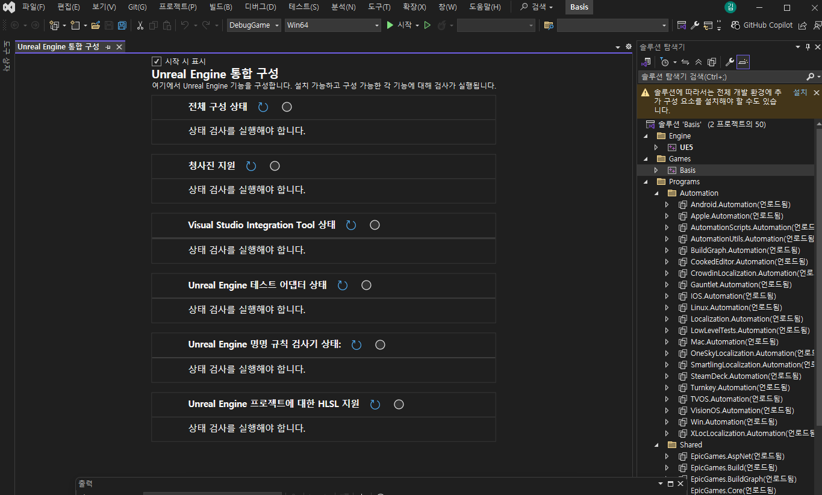Click Pending Changes Filter clock icon
822x495 pixels.
click(x=664, y=62)
